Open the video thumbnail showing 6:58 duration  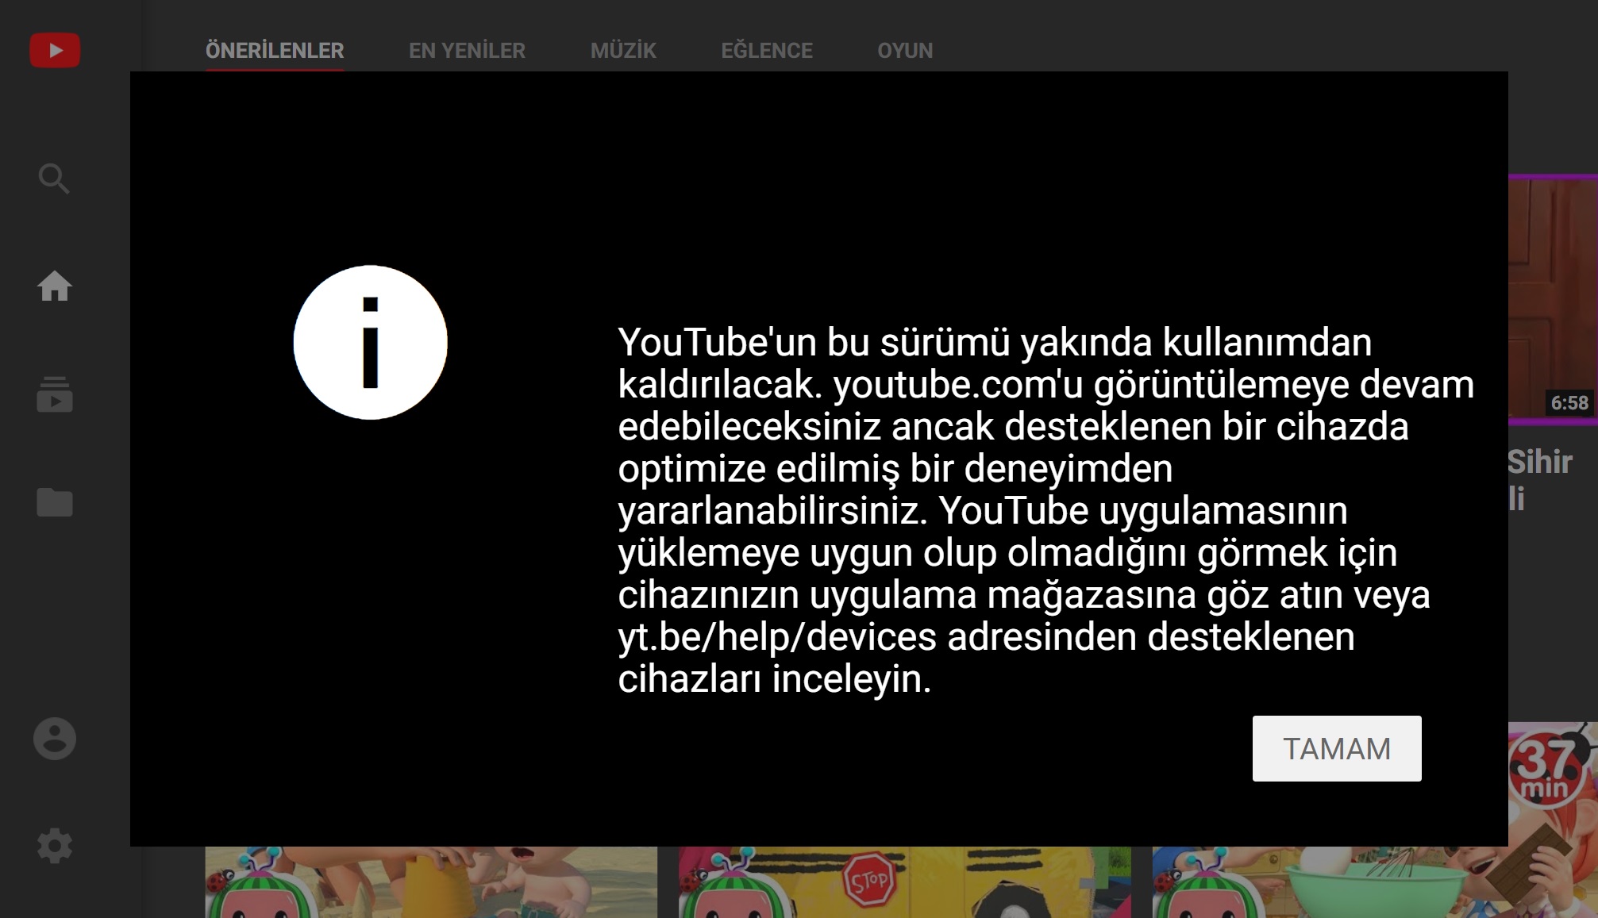pos(1553,300)
